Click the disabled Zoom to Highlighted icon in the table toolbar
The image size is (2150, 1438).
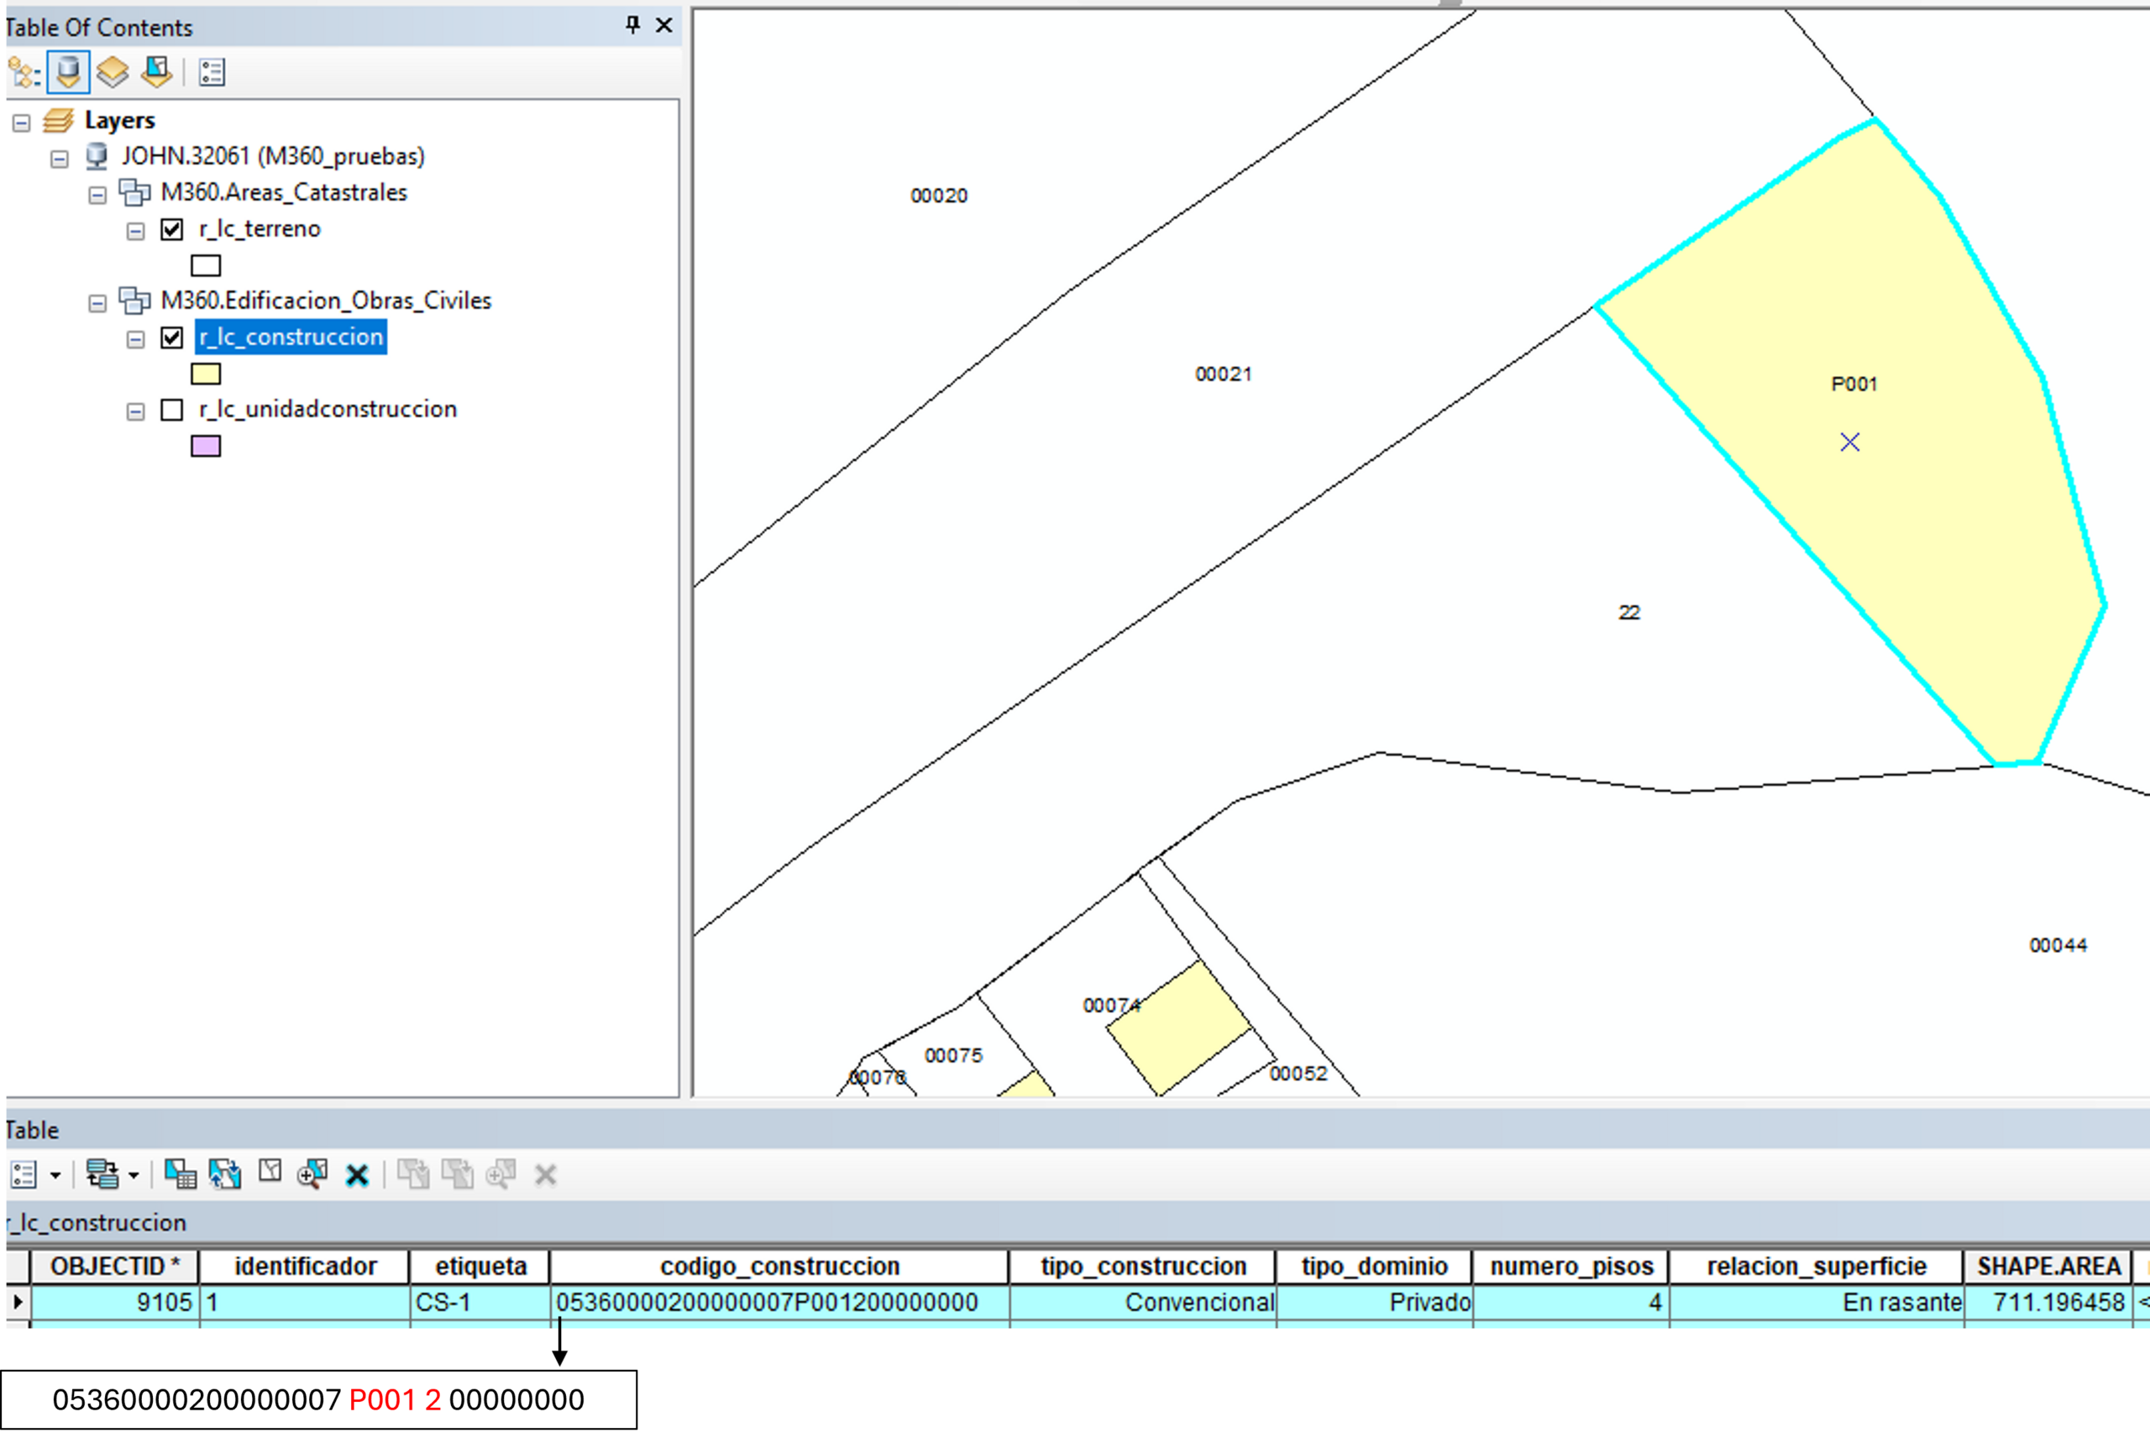point(501,1174)
